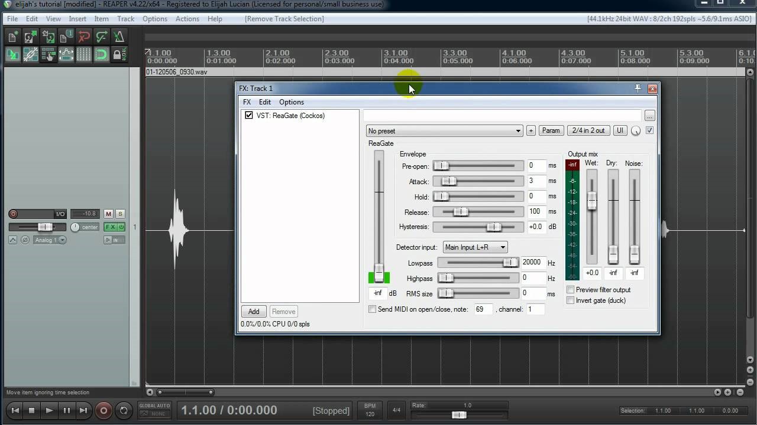
Task: Open track 1 Analog 1 input dropdown
Action: (x=50, y=240)
